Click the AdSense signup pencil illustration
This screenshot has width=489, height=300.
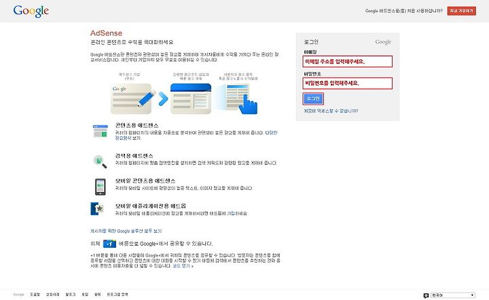(x=133, y=98)
